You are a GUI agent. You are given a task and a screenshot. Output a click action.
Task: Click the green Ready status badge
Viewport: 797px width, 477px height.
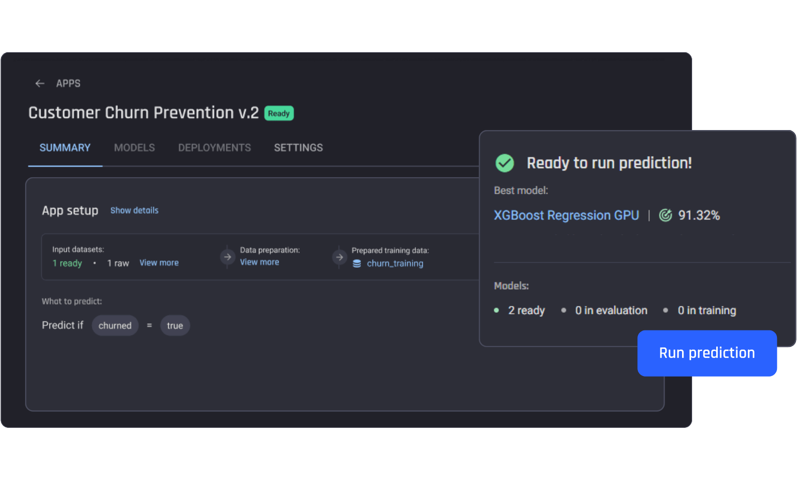coord(279,113)
